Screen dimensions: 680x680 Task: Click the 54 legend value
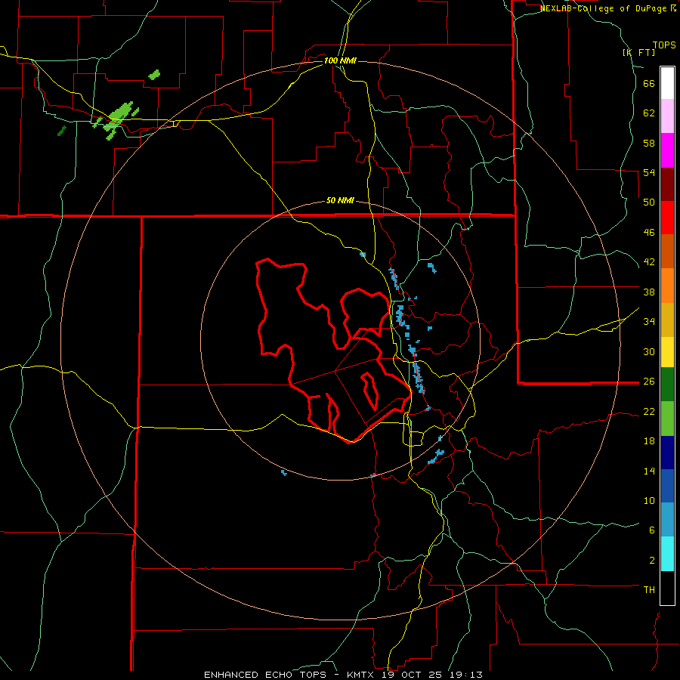tap(649, 172)
